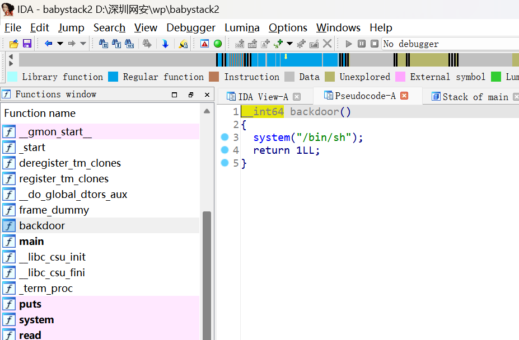Click the back navigation arrow
Image resolution: width=519 pixels, height=340 pixels.
[48, 44]
